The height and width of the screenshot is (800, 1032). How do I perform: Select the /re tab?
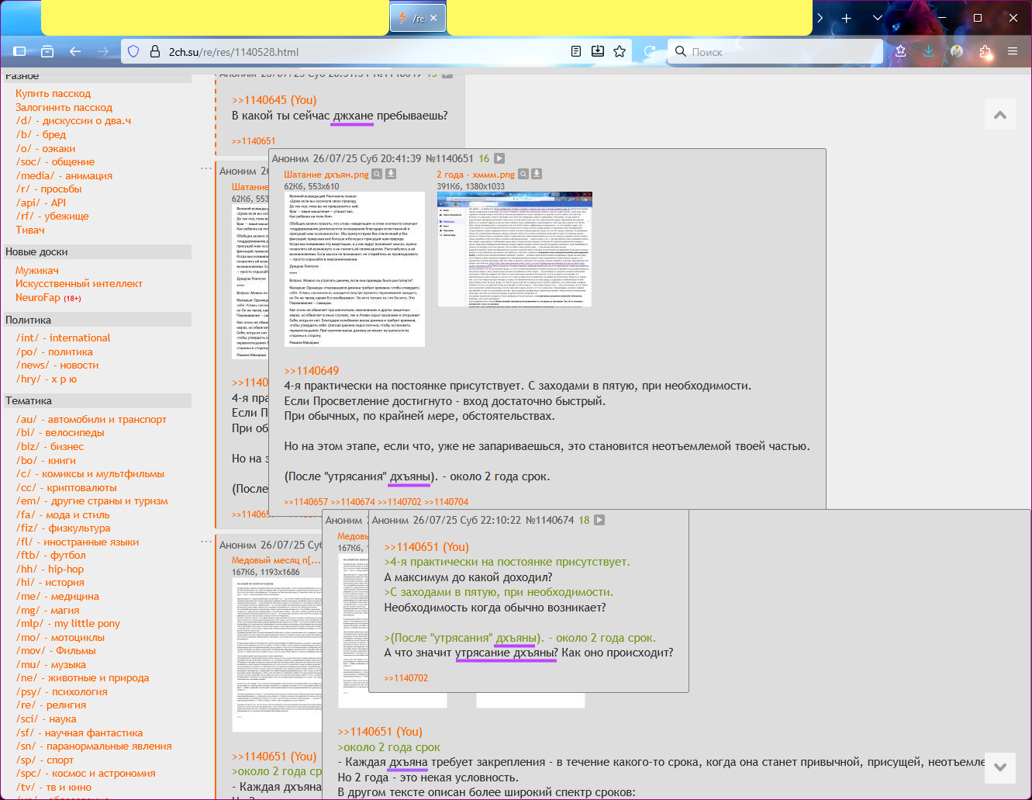pyautogui.click(x=418, y=18)
